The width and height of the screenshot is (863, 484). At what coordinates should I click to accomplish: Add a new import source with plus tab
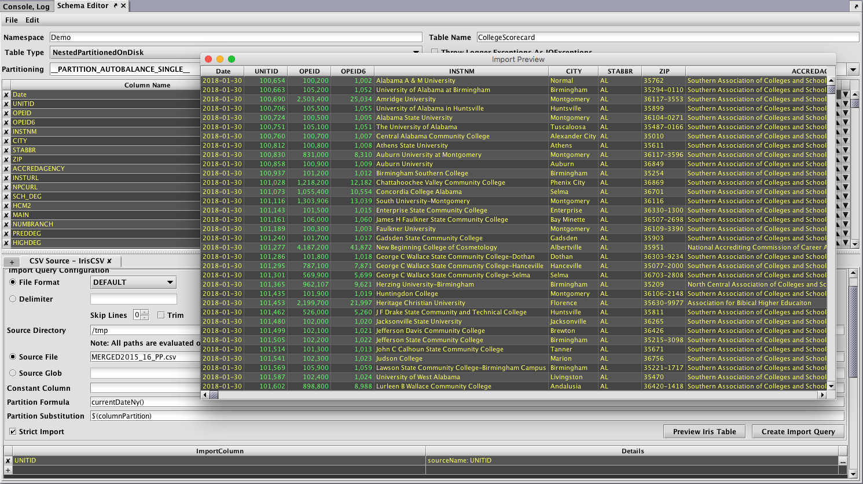click(12, 262)
